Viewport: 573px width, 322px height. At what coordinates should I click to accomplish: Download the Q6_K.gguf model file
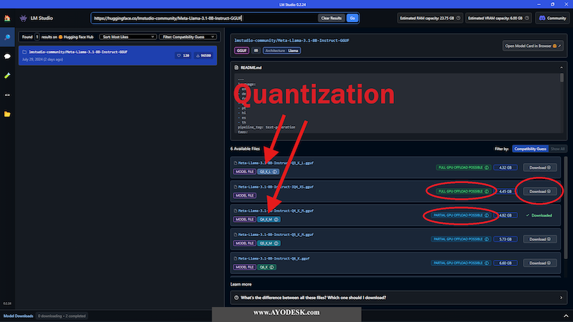point(540,263)
